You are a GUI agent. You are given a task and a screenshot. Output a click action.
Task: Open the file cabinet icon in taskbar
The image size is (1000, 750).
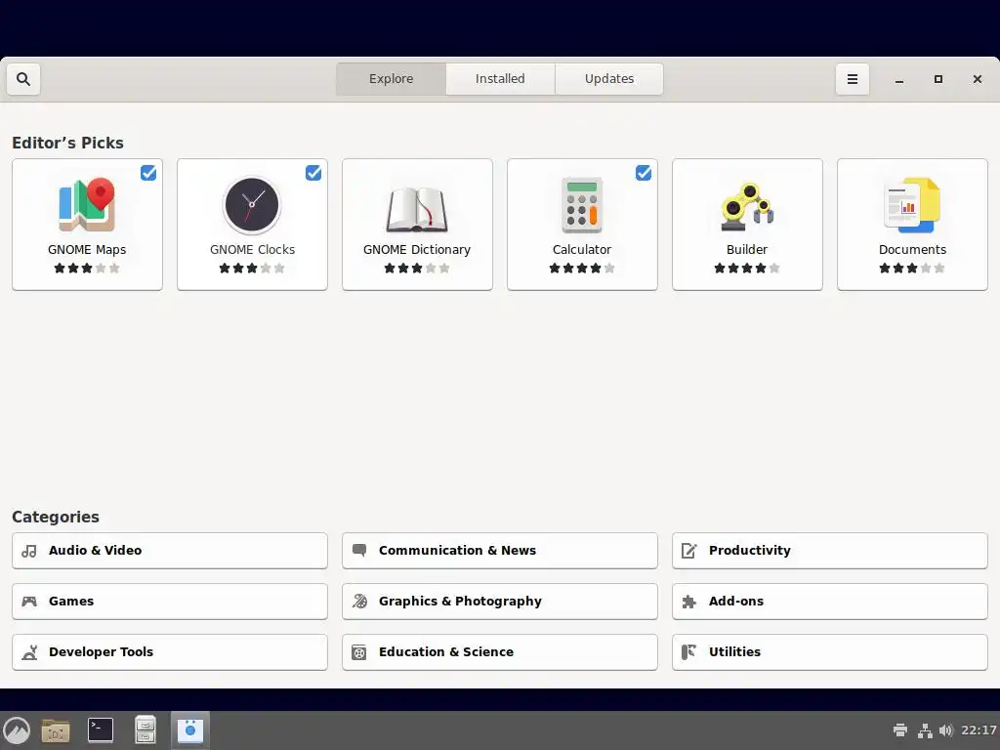pos(146,730)
